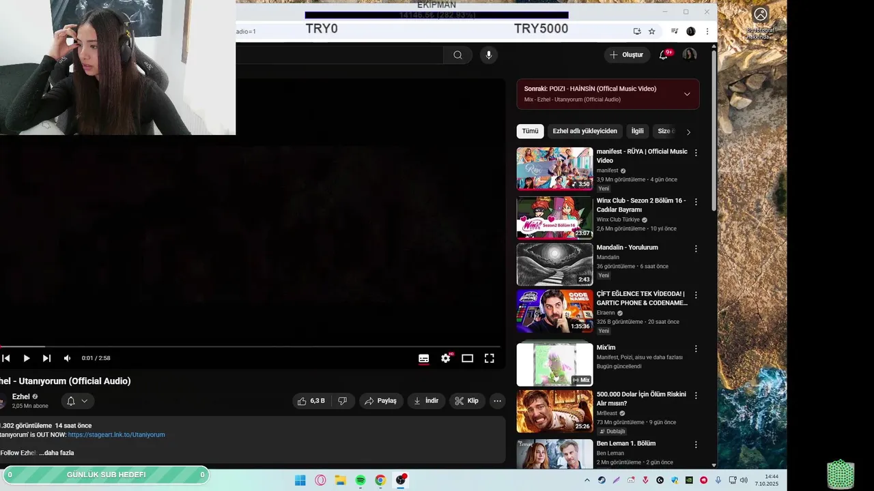Open options menu for Mandalin Yorulurum
The image size is (874, 491).
(696, 249)
